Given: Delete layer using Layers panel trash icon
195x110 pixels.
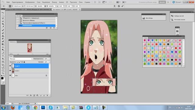Looking at the screenshot, I should [x=47, y=95].
